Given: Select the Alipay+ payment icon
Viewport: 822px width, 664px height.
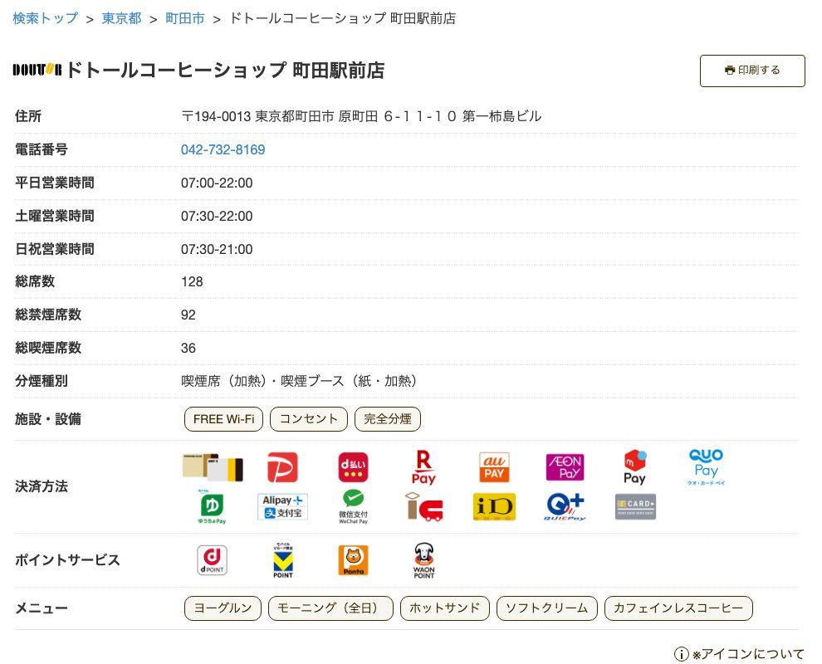Looking at the screenshot, I should point(282,507).
